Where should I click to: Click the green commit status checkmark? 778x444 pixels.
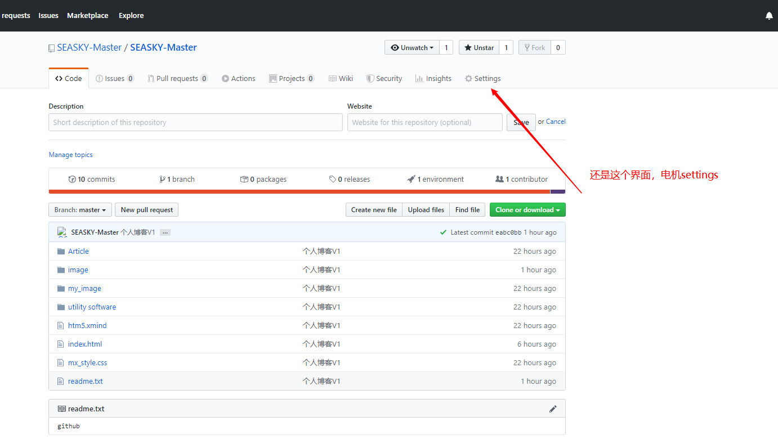coord(444,232)
